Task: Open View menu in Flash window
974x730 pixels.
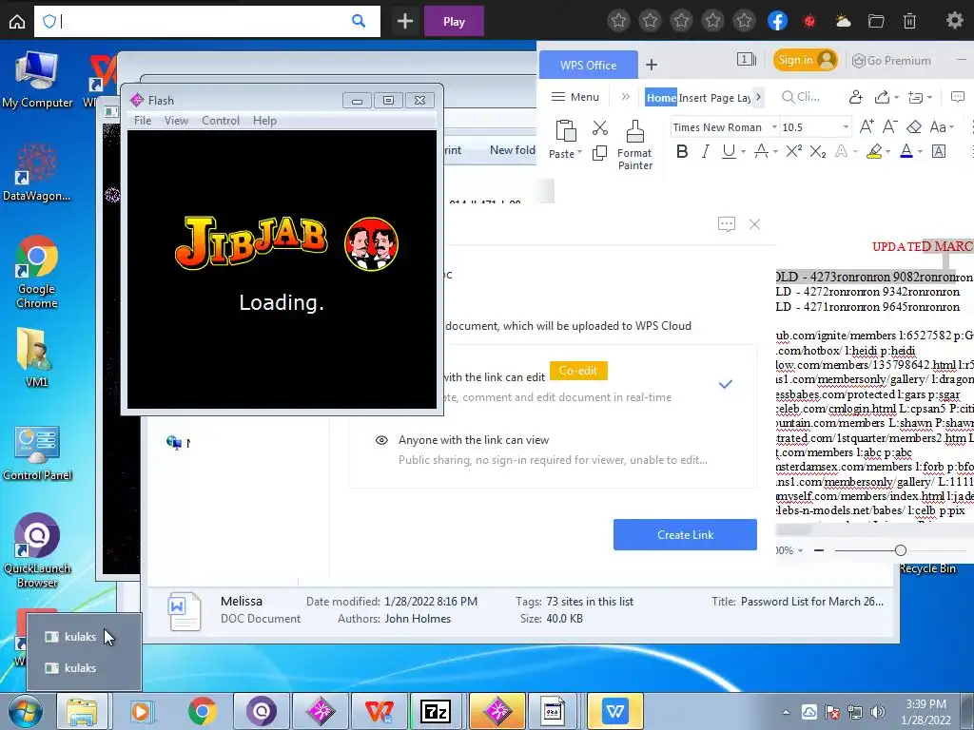Action: (176, 121)
